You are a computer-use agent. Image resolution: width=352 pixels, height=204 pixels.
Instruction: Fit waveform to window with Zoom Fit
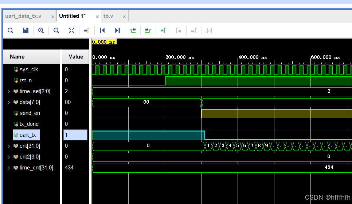point(71,31)
